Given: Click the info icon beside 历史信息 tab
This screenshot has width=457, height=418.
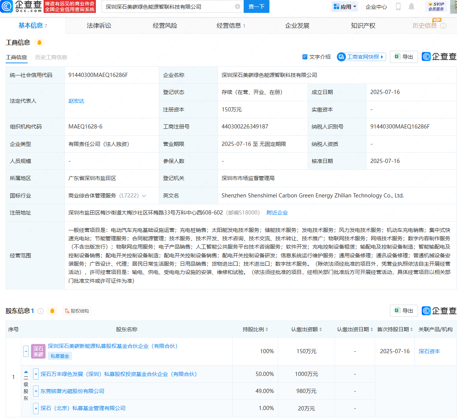Looking at the screenshot, I should click(x=443, y=26).
